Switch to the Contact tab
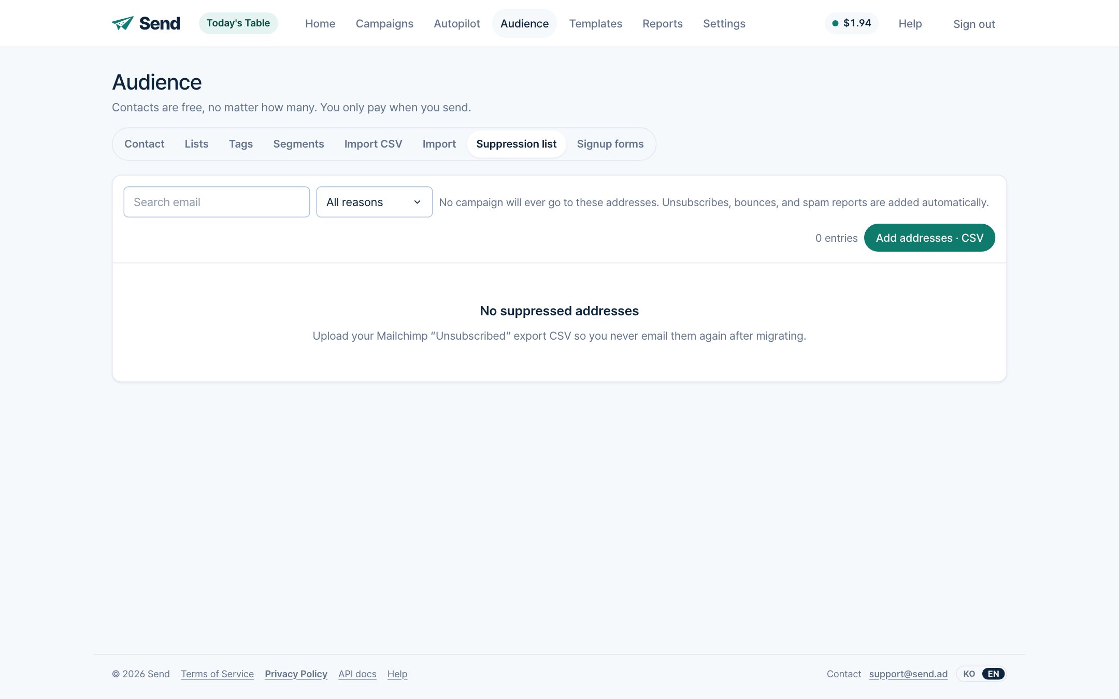Screen dimensions: 1119x699 click(144, 144)
